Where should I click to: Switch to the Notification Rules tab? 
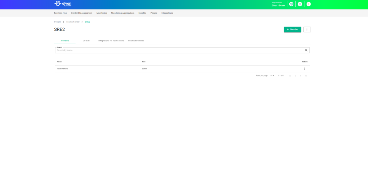[136, 41]
